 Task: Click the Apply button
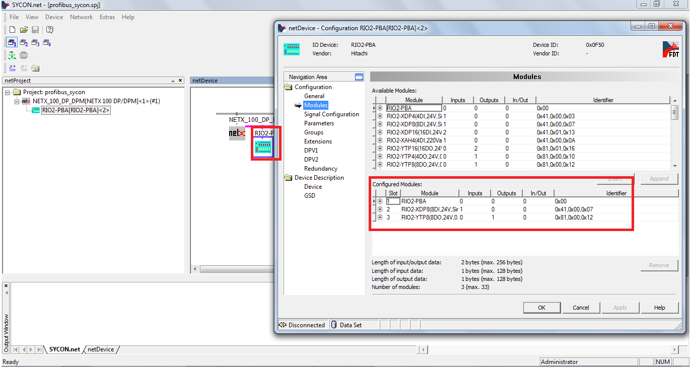620,308
